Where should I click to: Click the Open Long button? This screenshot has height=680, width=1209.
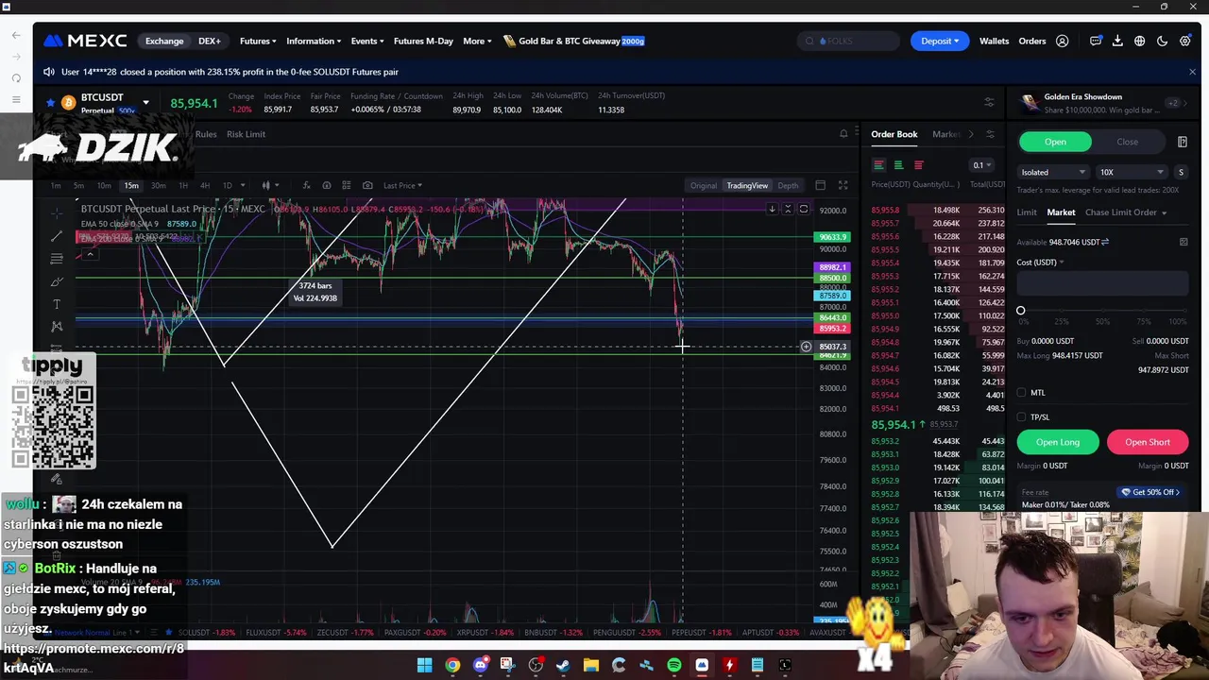(1058, 442)
